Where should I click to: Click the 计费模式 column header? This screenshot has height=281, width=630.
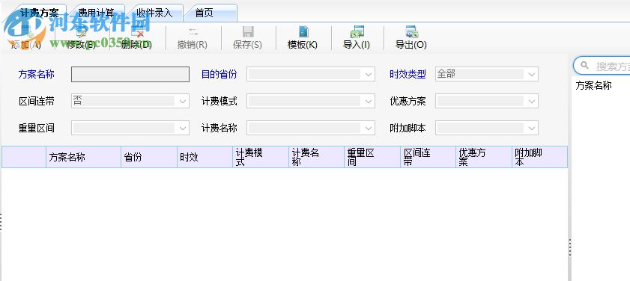(261, 157)
